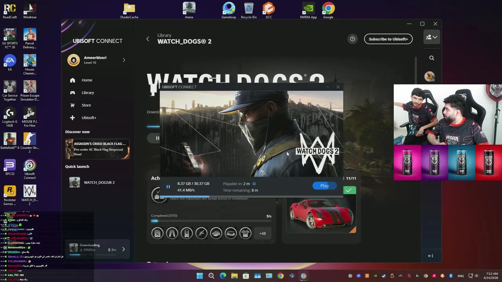Click the ENG language indicator
Image resolution: width=502 pixels, height=282 pixels.
click(x=461, y=276)
